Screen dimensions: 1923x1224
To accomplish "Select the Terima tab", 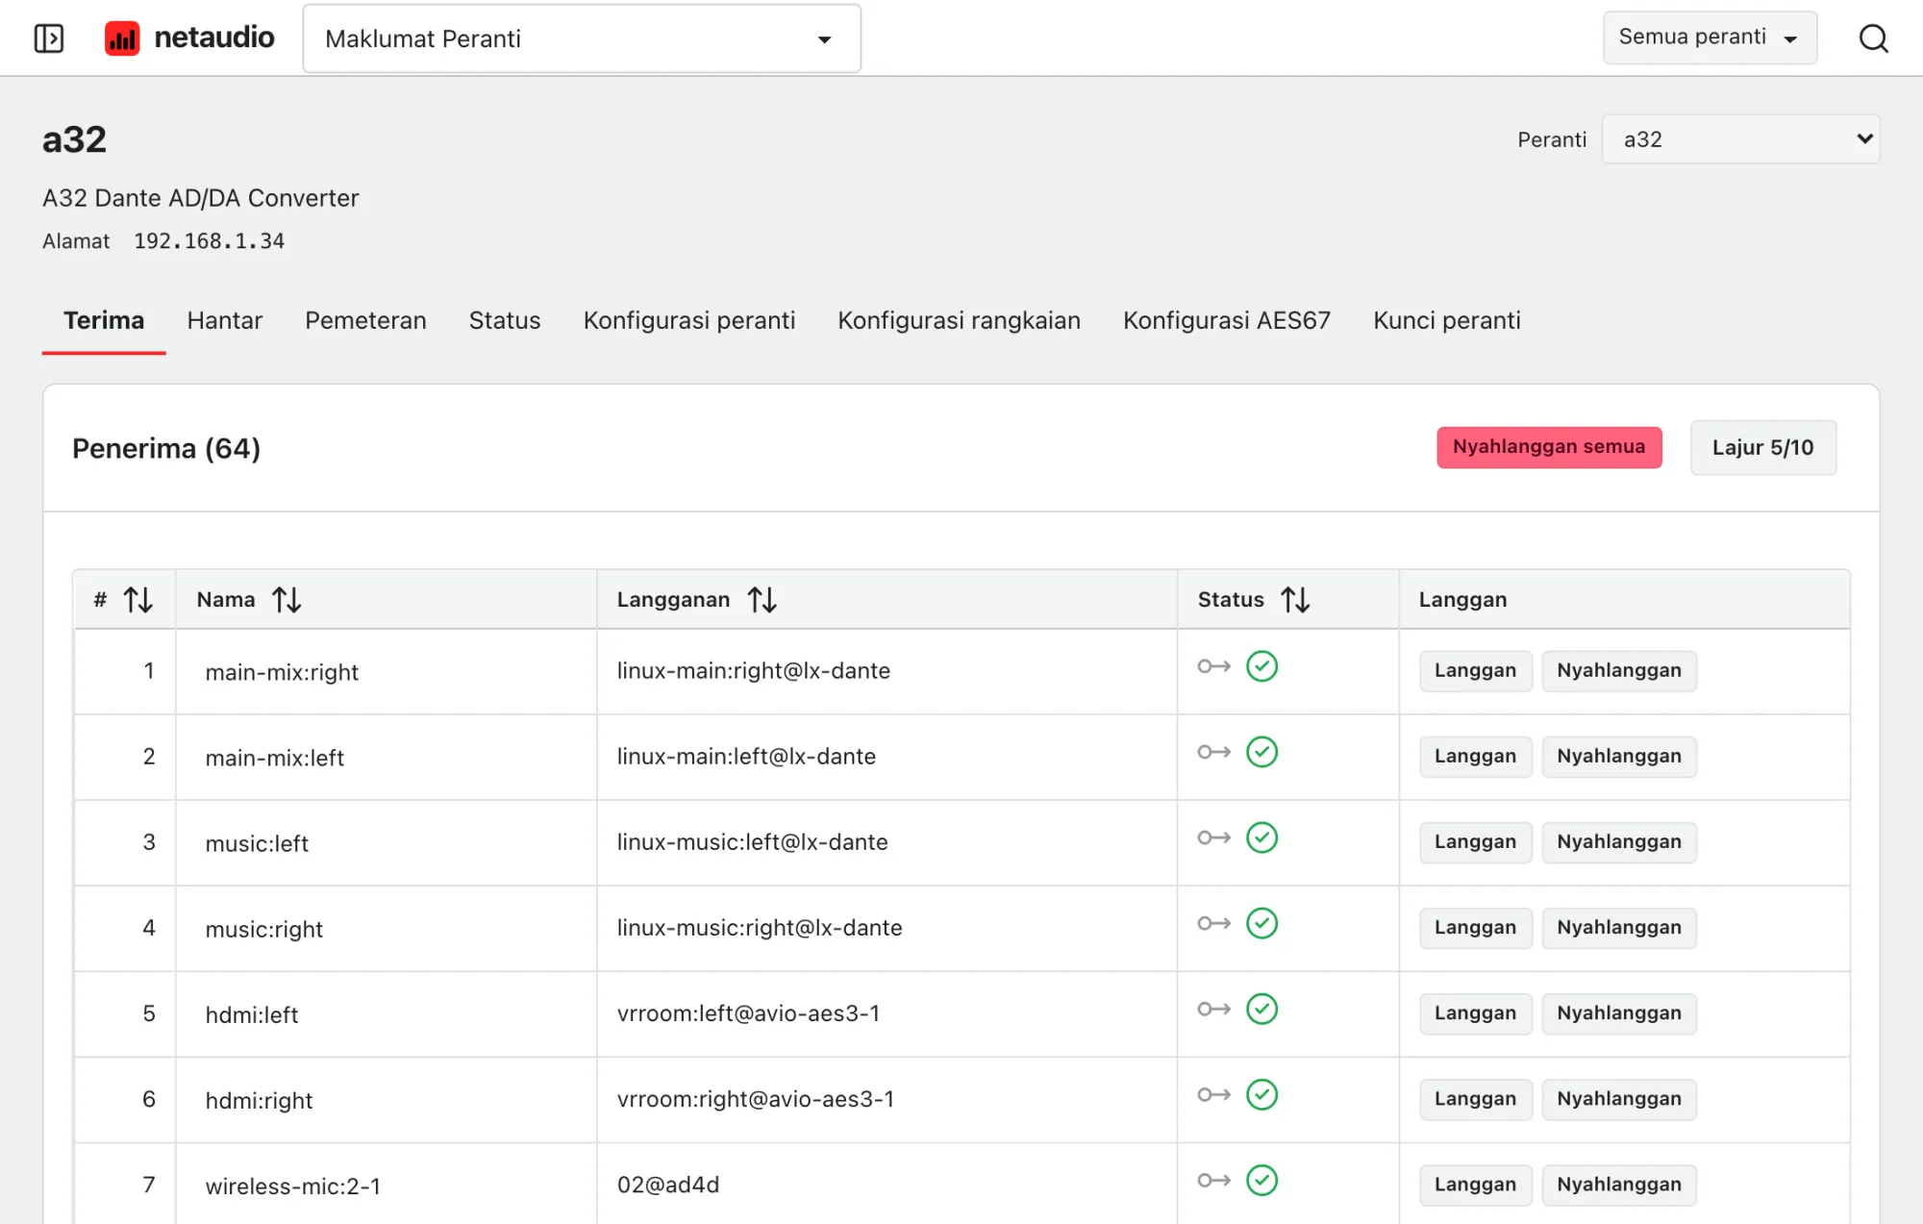I will point(104,320).
